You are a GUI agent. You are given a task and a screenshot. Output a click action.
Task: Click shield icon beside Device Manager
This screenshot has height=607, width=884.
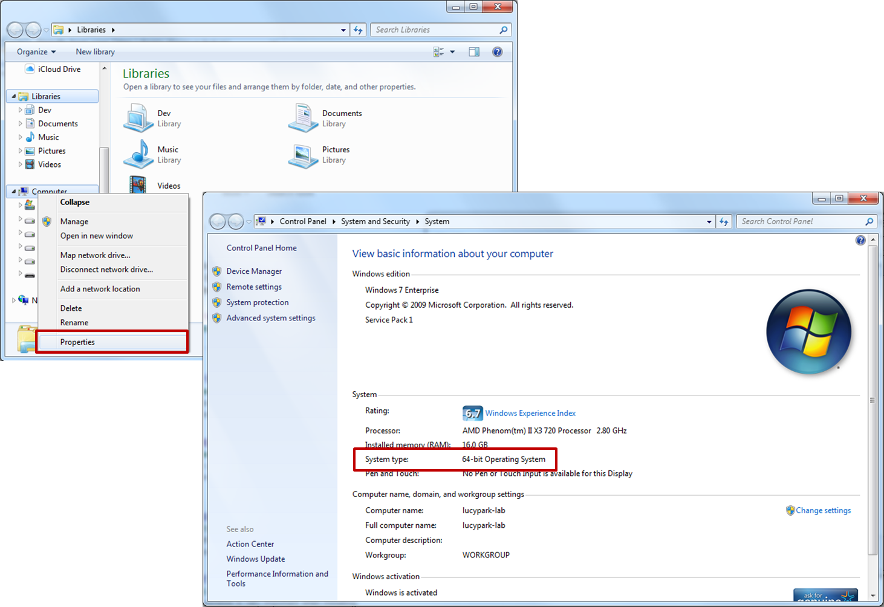click(217, 271)
